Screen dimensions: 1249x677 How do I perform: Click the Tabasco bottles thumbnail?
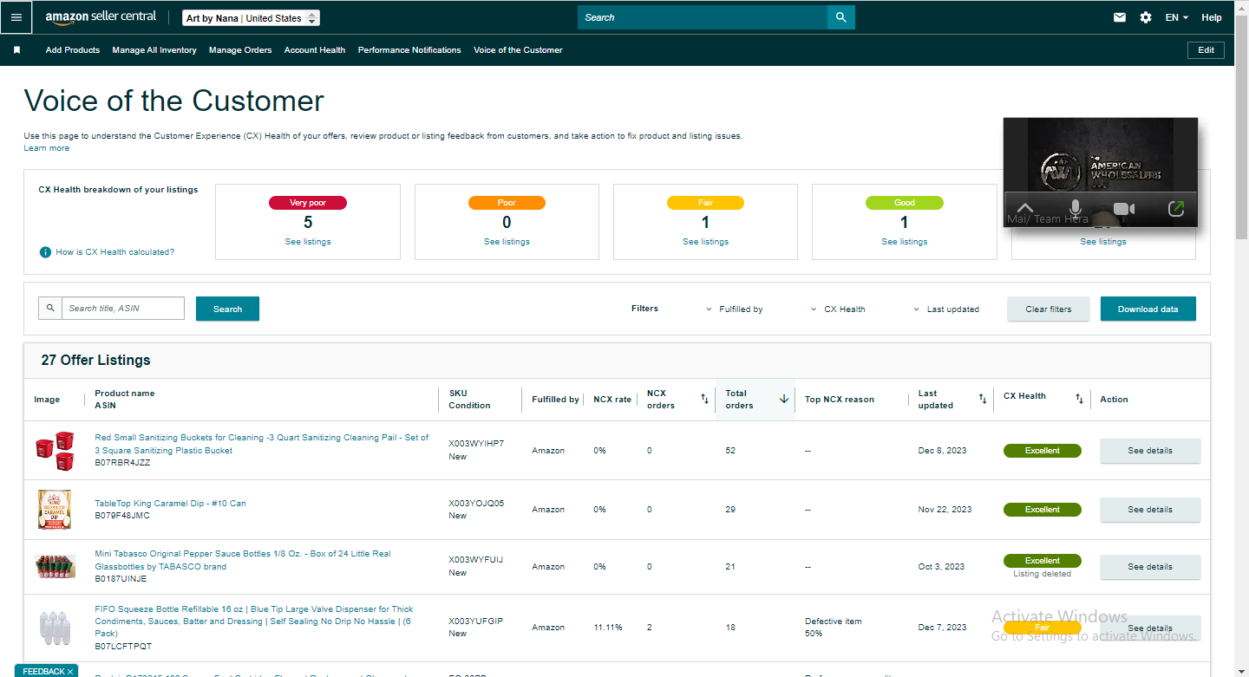tap(55, 567)
